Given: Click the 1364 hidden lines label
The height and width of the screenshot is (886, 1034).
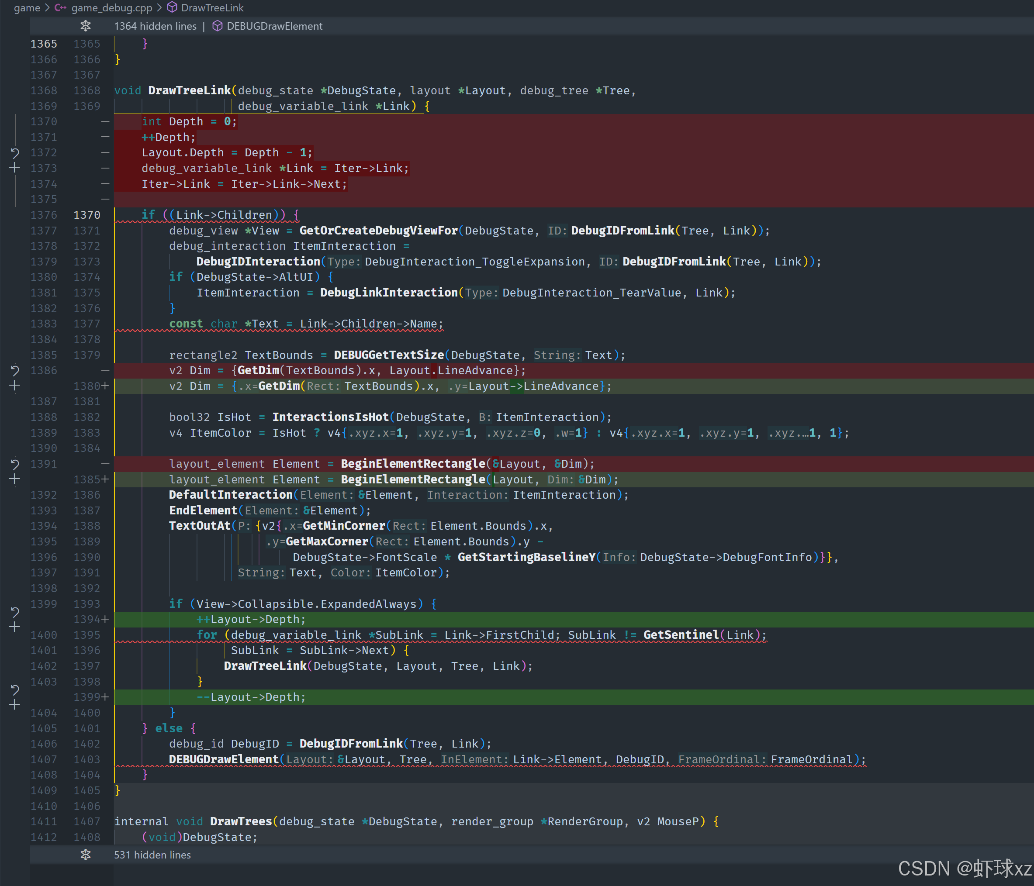Looking at the screenshot, I should point(155,26).
